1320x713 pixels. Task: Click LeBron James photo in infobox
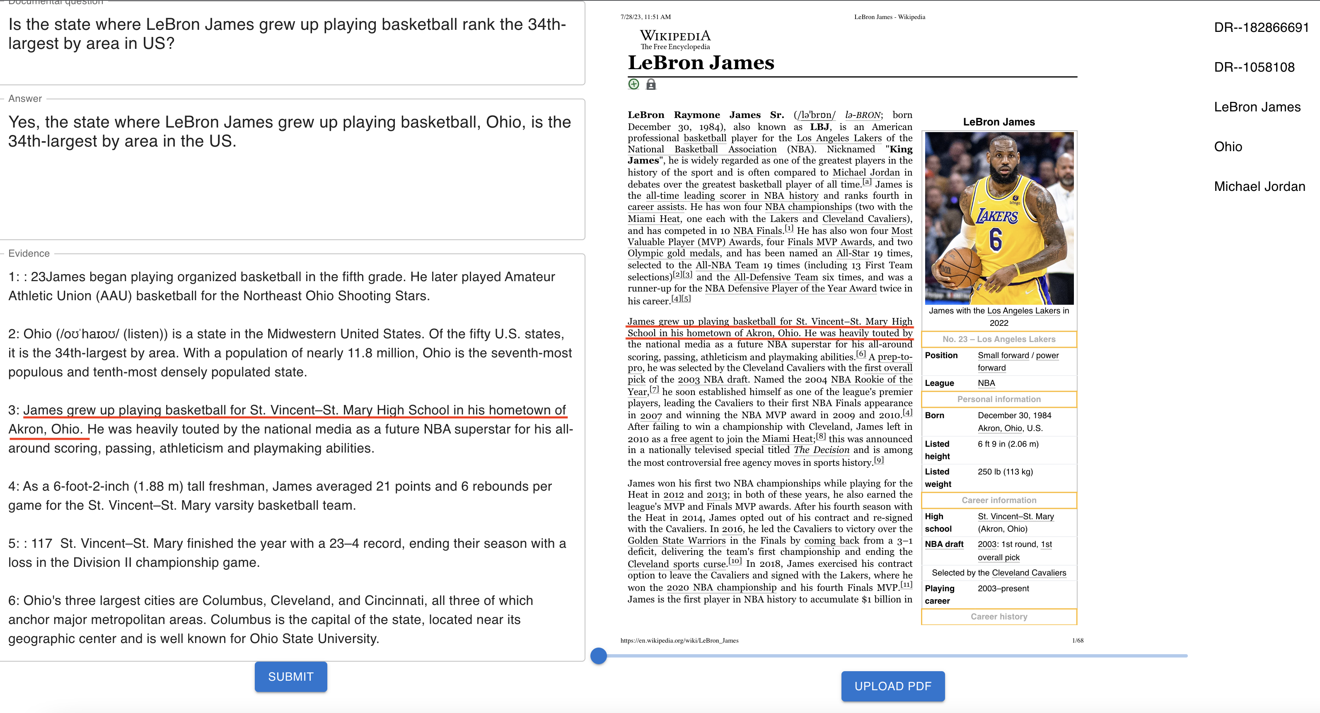[999, 218]
